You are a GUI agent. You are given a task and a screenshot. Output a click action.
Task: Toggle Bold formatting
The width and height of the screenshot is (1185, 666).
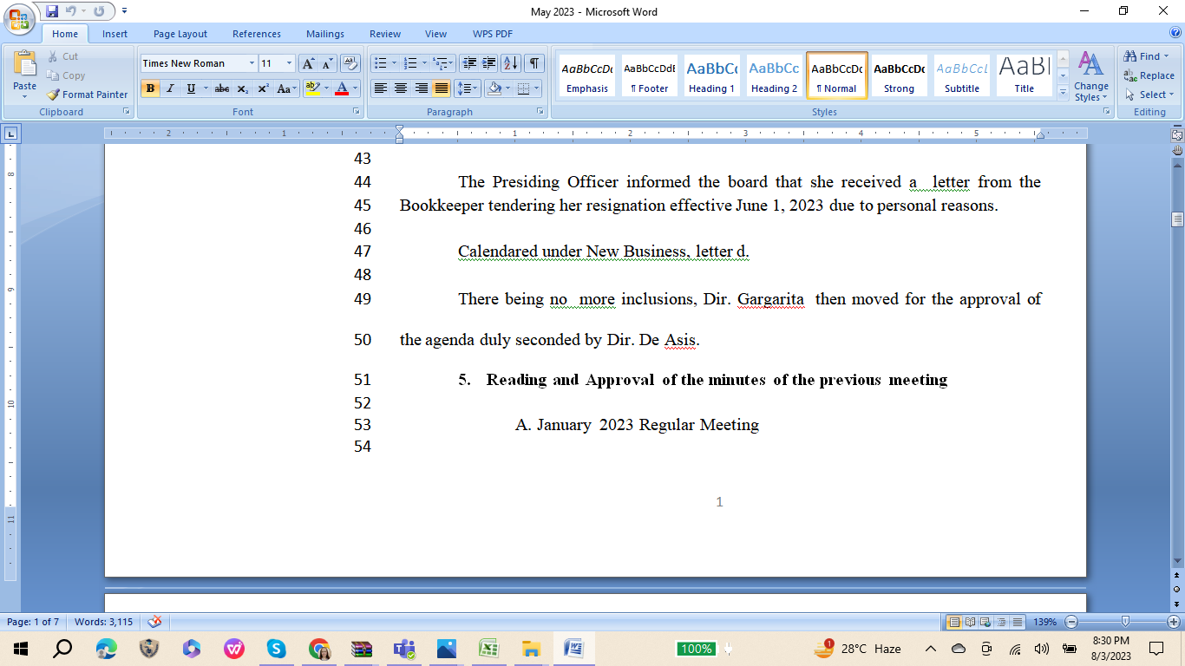[150, 88]
